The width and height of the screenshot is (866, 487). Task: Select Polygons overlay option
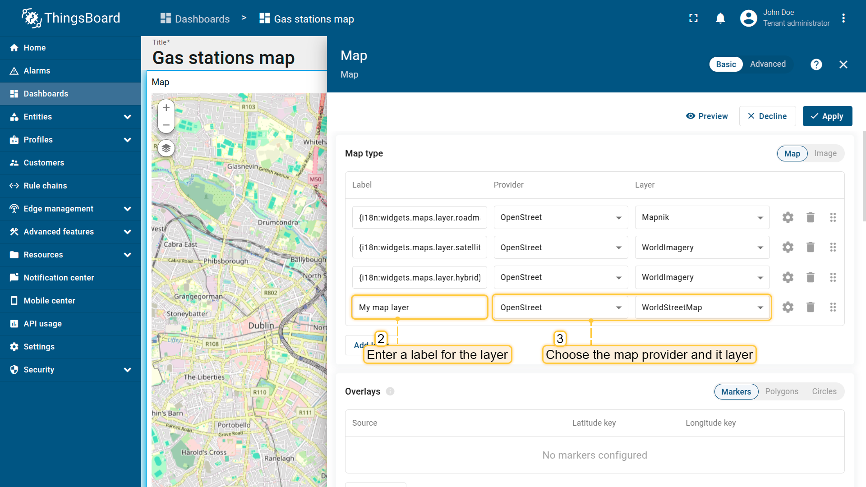(x=781, y=391)
